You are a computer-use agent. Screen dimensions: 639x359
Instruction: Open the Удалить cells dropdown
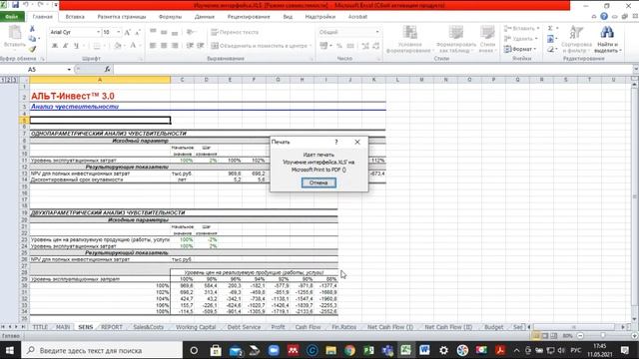[521, 39]
